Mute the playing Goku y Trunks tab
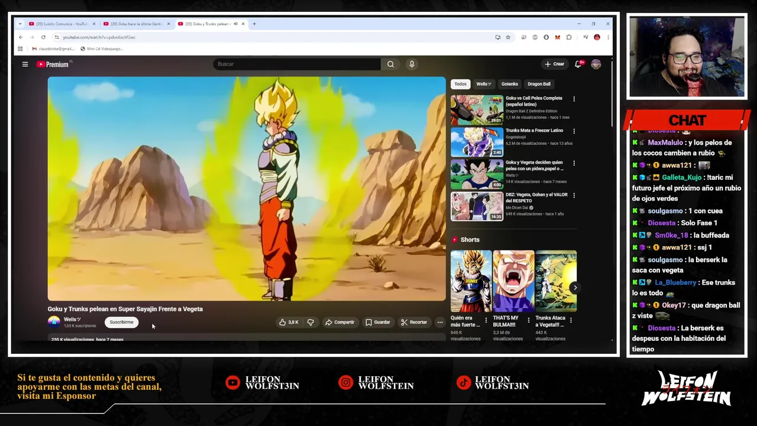 (235, 24)
